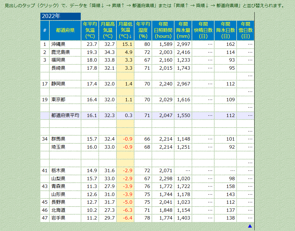Click 沖縄県 in the prefecture column
Image resolution: width=295 pixels, height=231 pixels.
click(58, 44)
